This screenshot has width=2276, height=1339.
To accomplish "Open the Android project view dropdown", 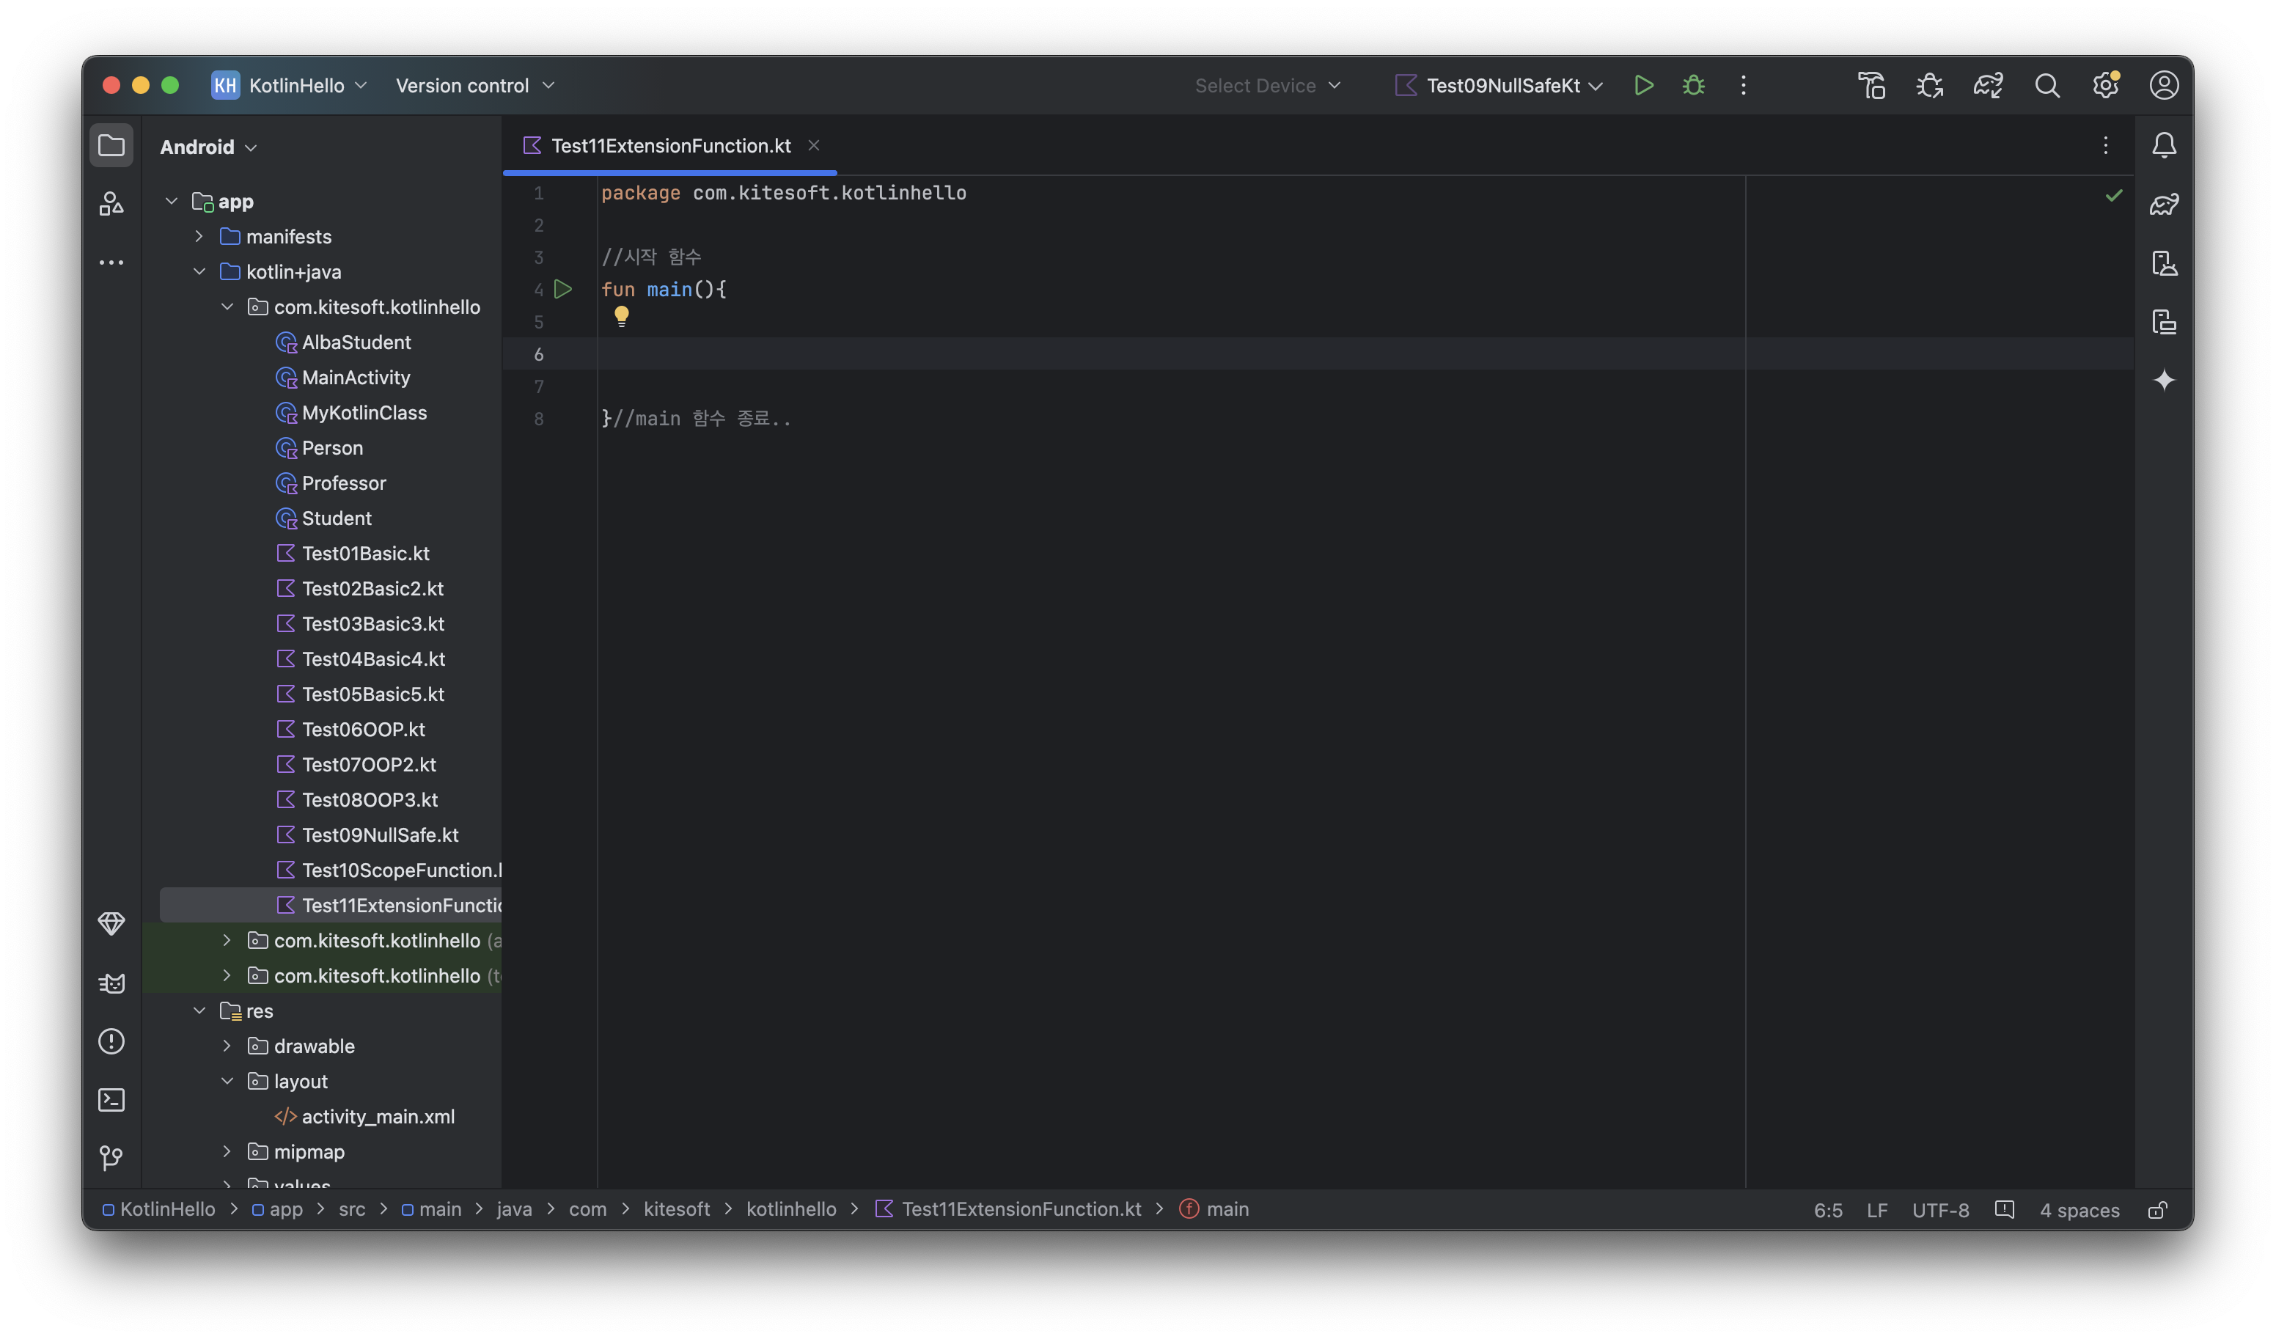I will pyautogui.click(x=209, y=147).
